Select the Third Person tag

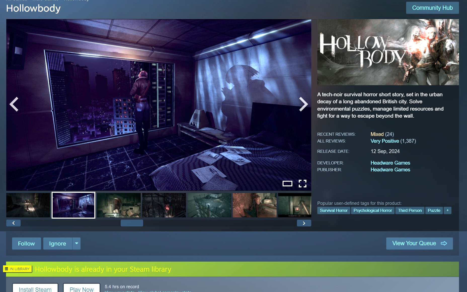[410, 210]
